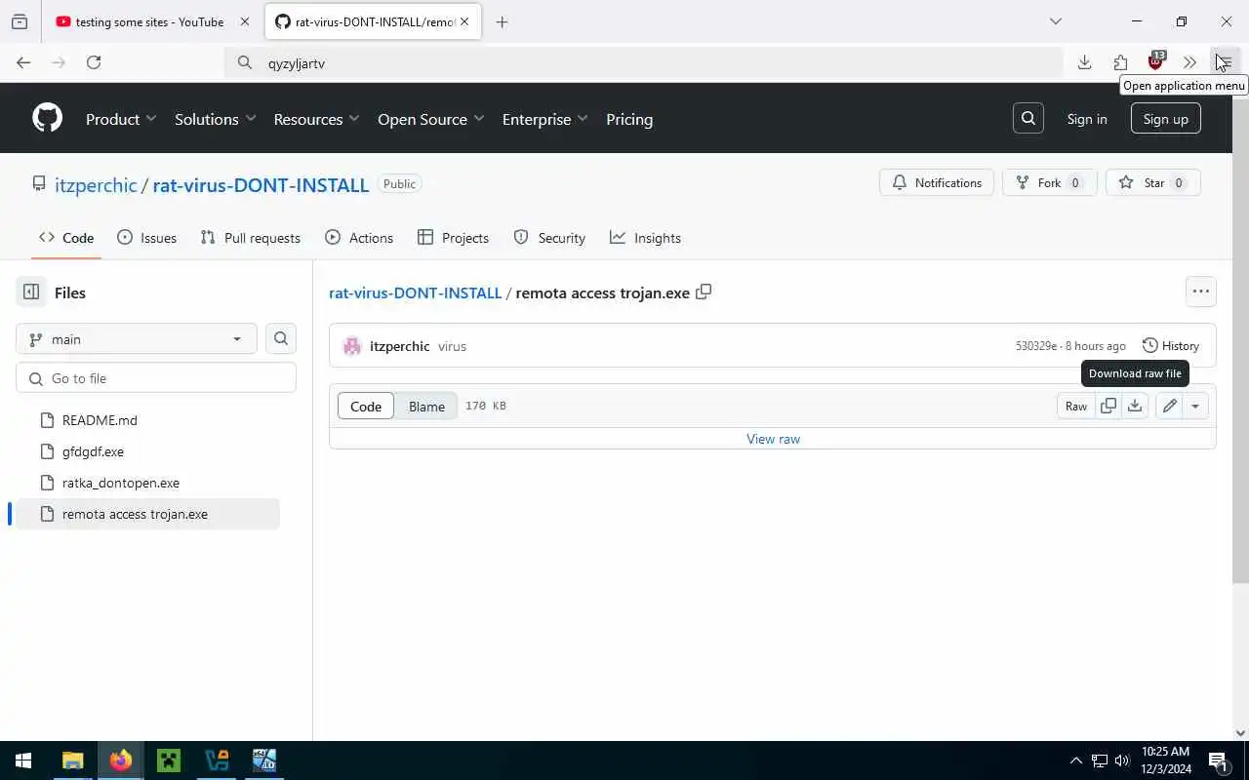Open more edit options caret
Image resolution: width=1249 pixels, height=780 pixels.
[1195, 406]
